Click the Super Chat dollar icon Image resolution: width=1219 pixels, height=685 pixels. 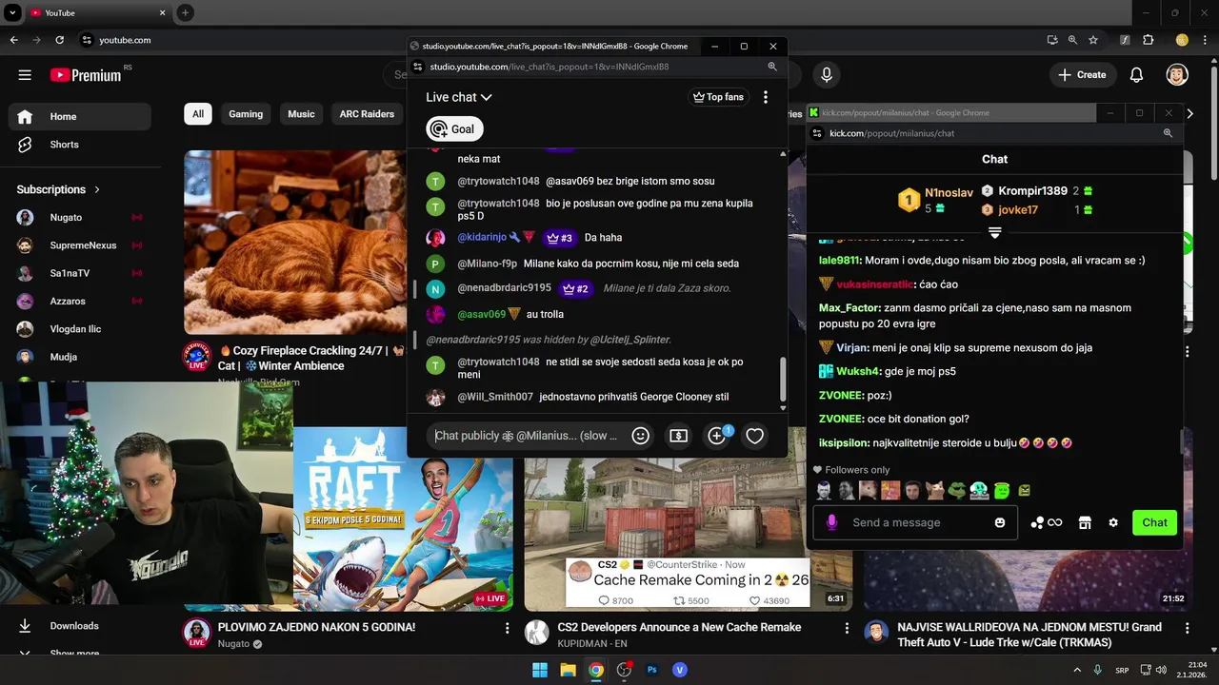click(678, 436)
